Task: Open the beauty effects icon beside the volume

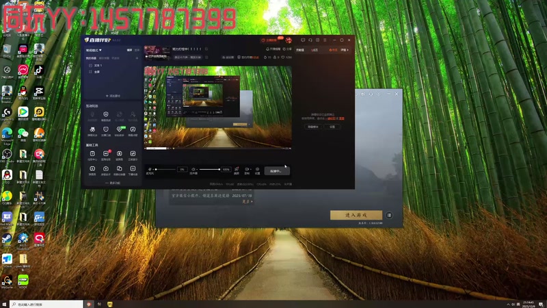Action: coord(237,170)
